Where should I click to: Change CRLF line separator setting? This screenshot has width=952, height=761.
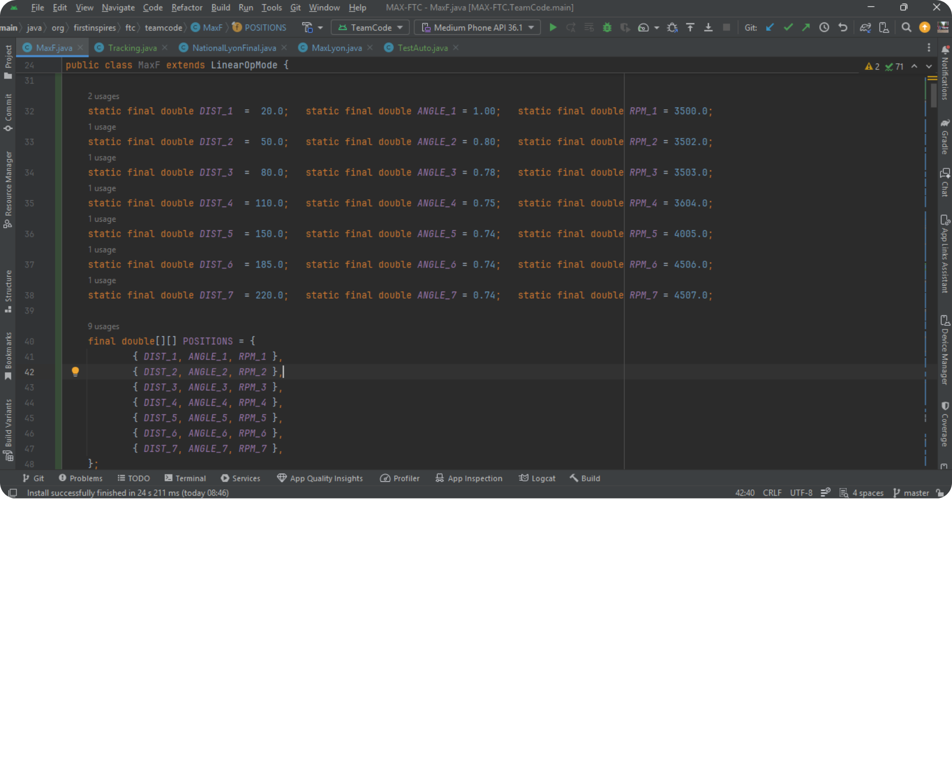[772, 493]
